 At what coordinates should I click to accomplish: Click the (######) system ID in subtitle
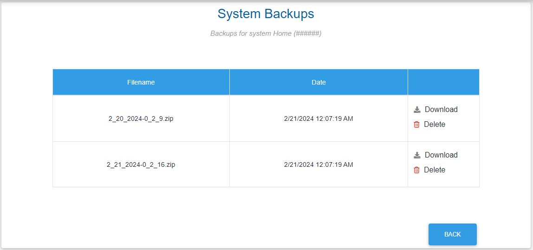(307, 33)
